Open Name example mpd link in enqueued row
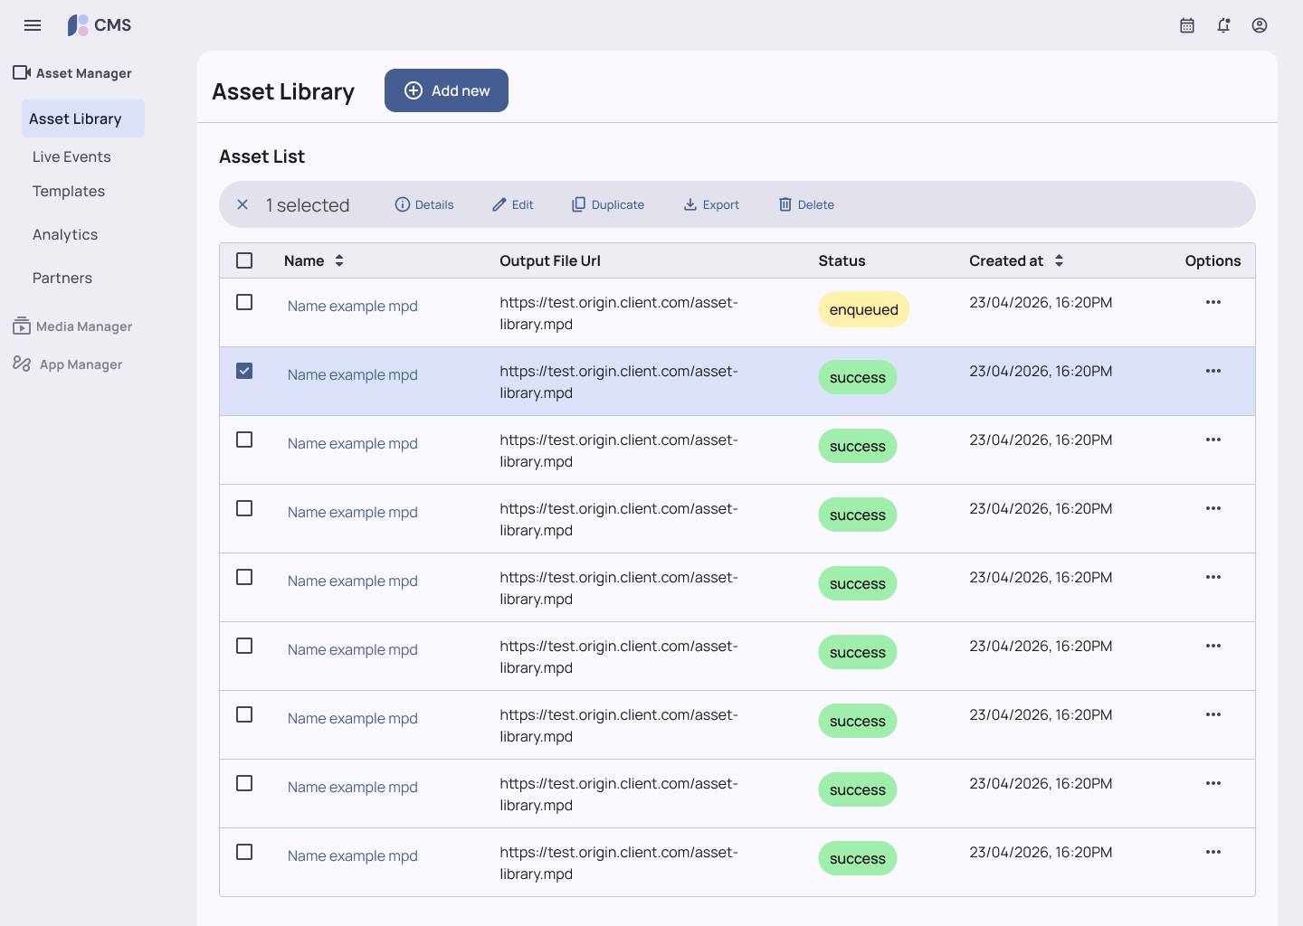 point(353,306)
